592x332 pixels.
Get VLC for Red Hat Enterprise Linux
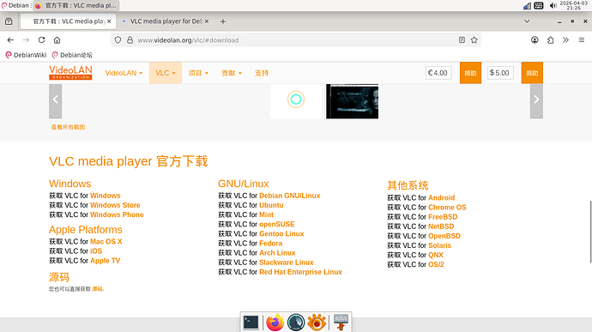click(x=300, y=272)
